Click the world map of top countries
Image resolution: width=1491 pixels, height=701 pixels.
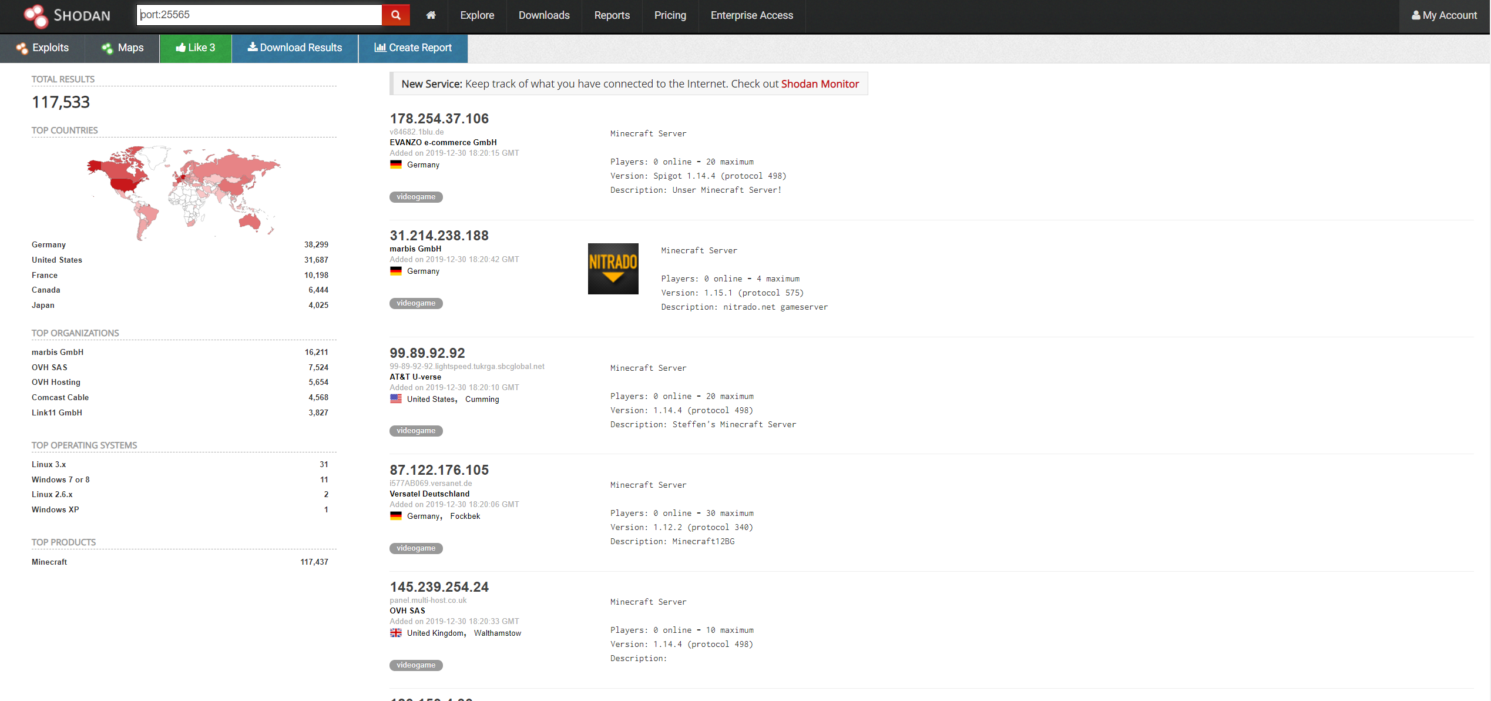(184, 193)
